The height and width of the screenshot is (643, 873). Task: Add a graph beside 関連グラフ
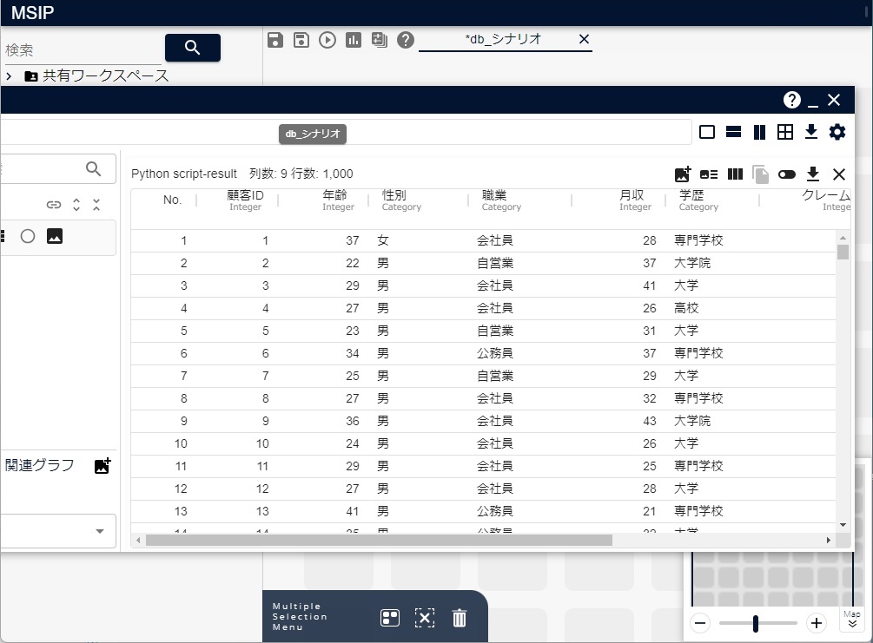coord(103,466)
